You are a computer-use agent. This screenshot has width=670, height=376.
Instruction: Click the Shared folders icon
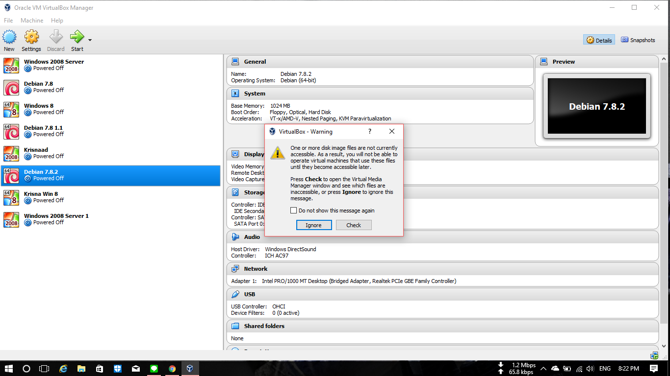click(235, 326)
